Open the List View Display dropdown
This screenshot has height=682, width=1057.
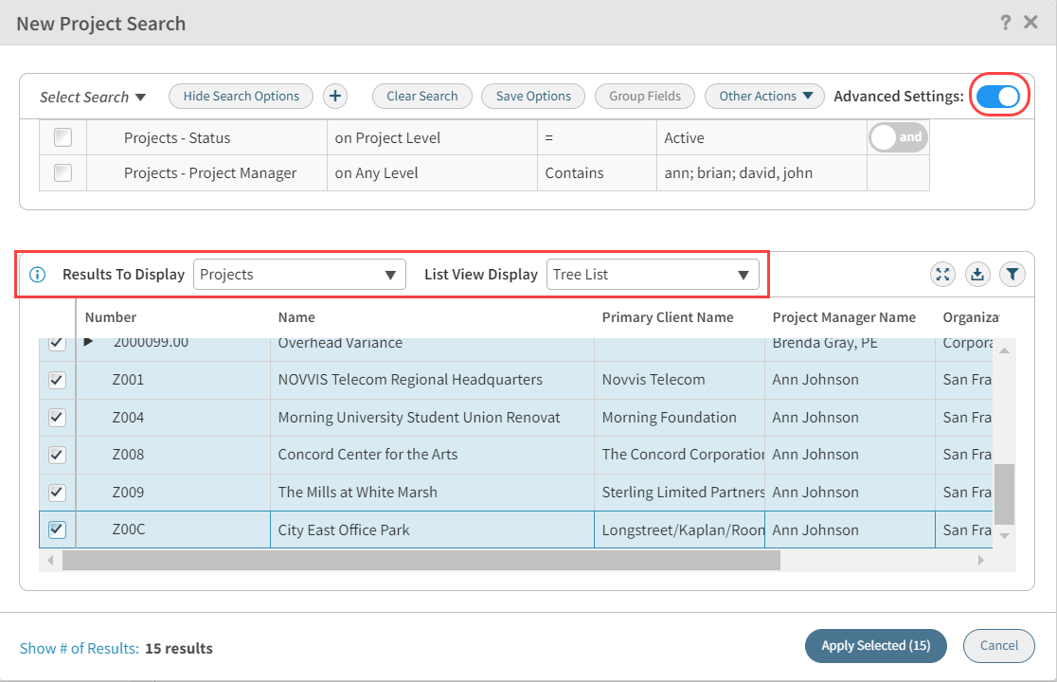click(653, 275)
